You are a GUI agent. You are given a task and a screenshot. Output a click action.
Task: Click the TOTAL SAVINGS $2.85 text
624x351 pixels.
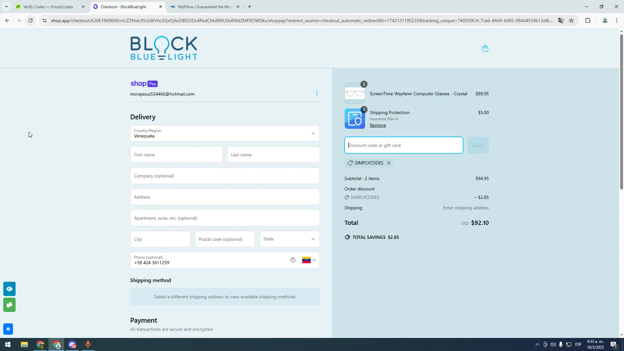[376, 237]
